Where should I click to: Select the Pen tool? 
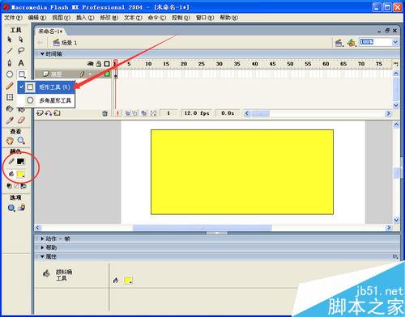click(x=10, y=63)
